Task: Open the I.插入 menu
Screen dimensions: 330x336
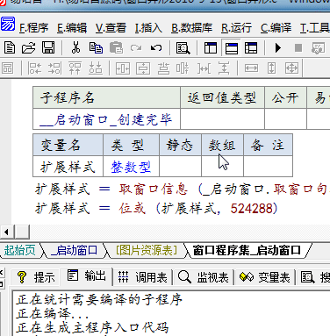Action: 148,28
